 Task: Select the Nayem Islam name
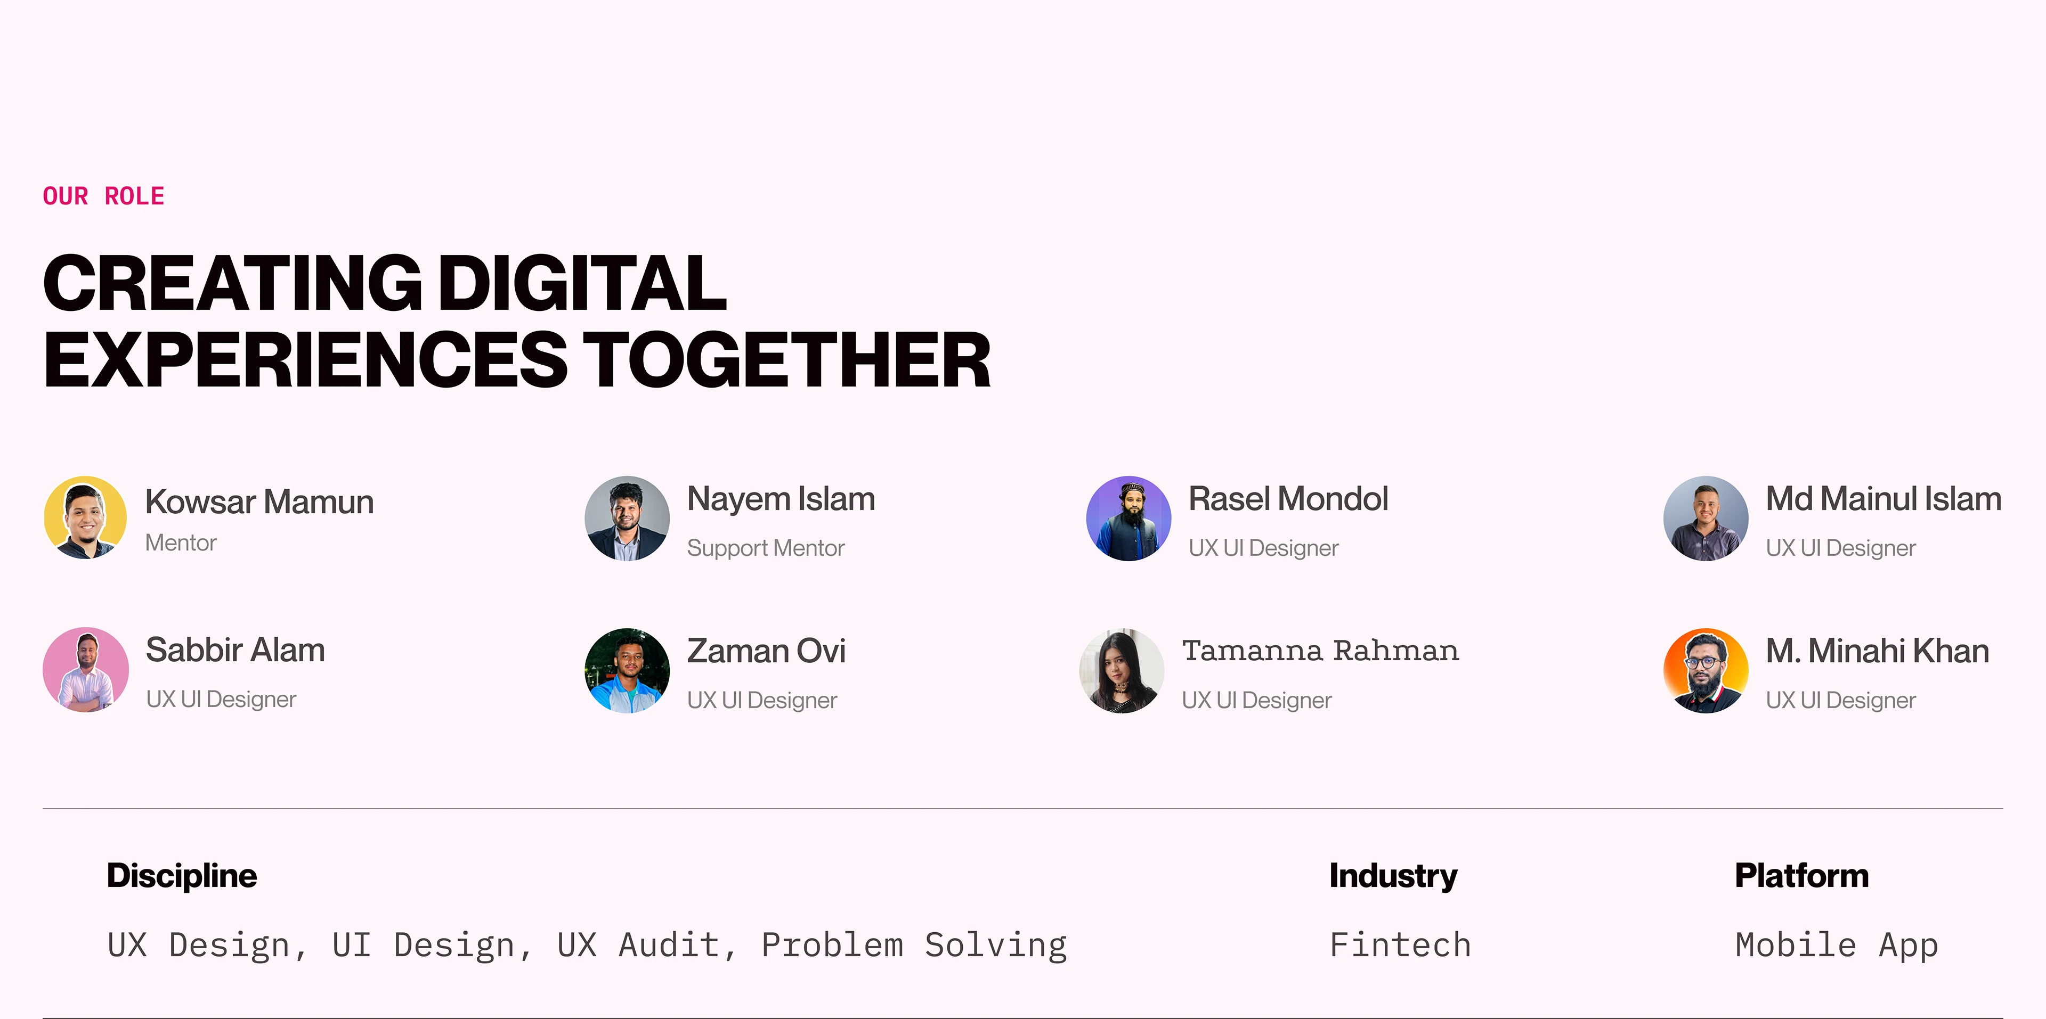click(x=781, y=499)
